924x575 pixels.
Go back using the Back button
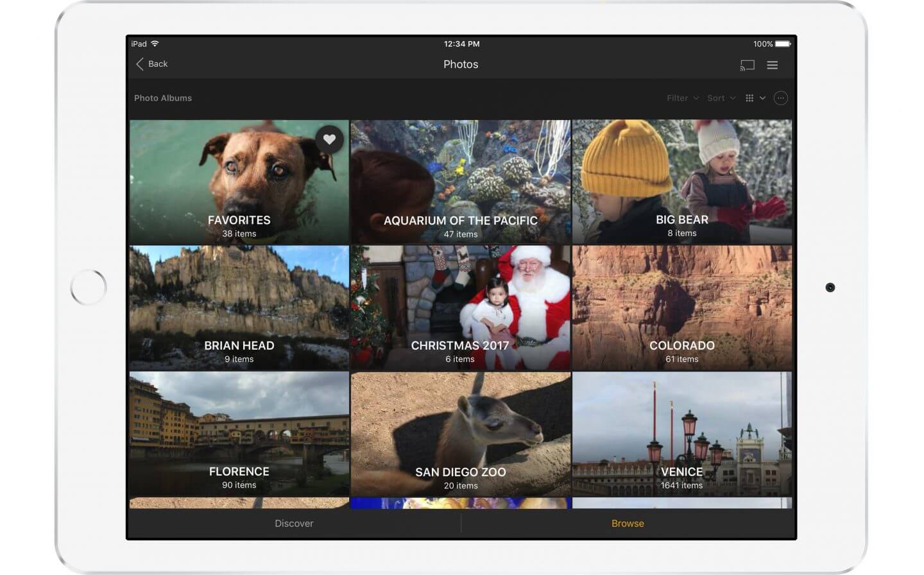click(151, 64)
